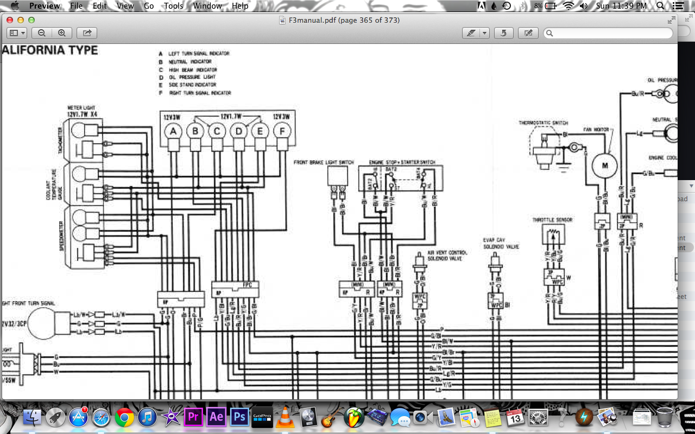Image resolution: width=695 pixels, height=434 pixels.
Task: Toggle full screen with the arrows icon
Action: [x=672, y=20]
